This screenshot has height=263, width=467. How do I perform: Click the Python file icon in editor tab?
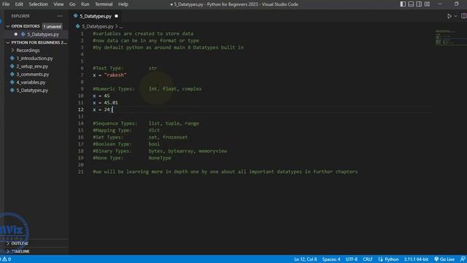tap(76, 16)
